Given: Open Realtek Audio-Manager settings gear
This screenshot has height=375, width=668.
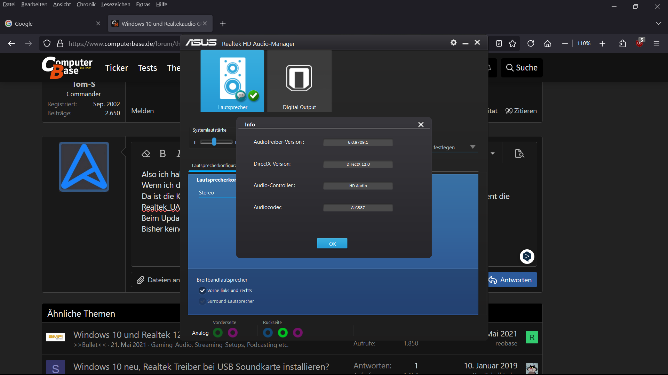Looking at the screenshot, I should click(453, 42).
